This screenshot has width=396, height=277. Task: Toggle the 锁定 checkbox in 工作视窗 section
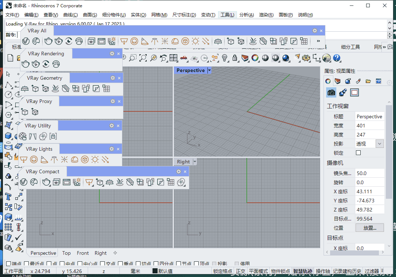(358, 153)
